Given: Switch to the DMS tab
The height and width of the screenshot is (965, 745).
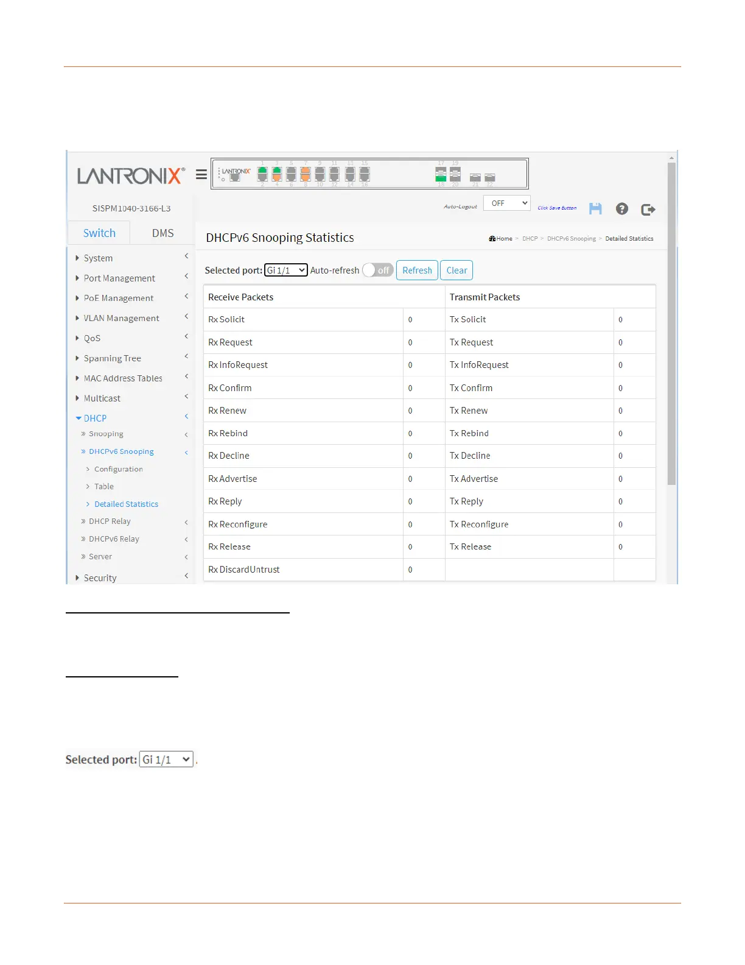Looking at the screenshot, I should (x=163, y=233).
